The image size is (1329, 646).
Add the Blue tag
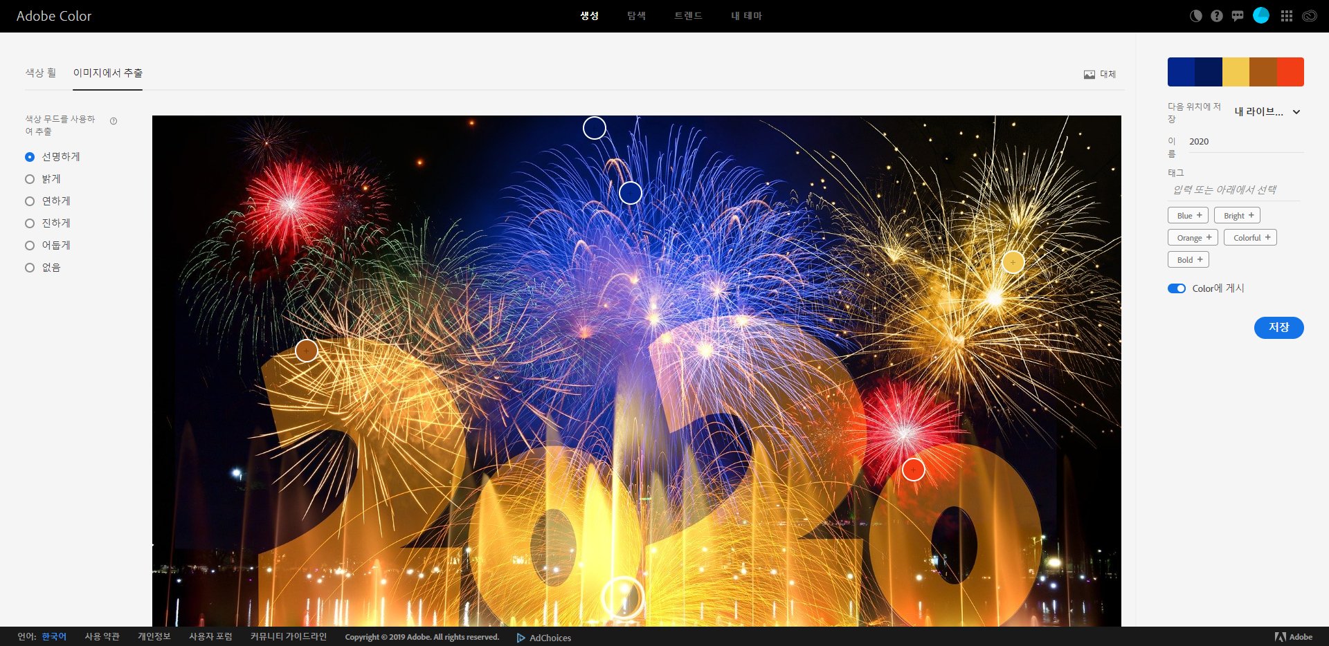[x=1188, y=215]
